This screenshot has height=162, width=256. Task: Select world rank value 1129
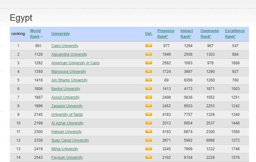click(38, 54)
